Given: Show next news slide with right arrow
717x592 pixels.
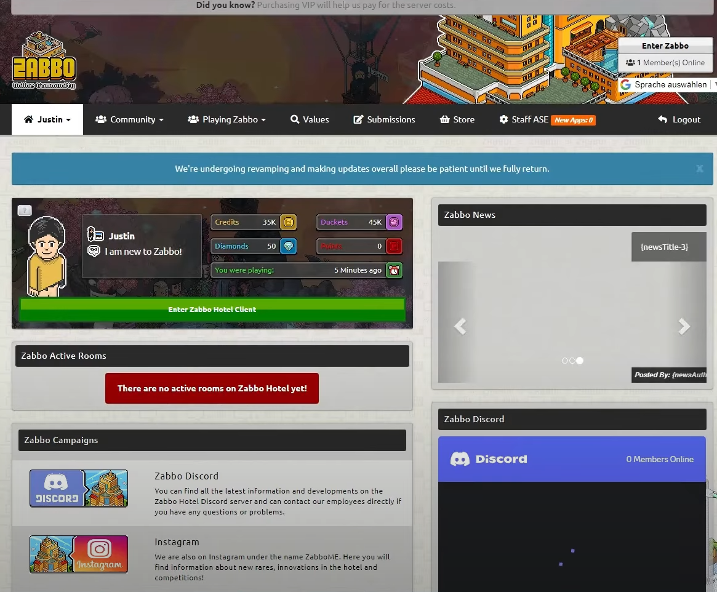Looking at the screenshot, I should click(684, 326).
